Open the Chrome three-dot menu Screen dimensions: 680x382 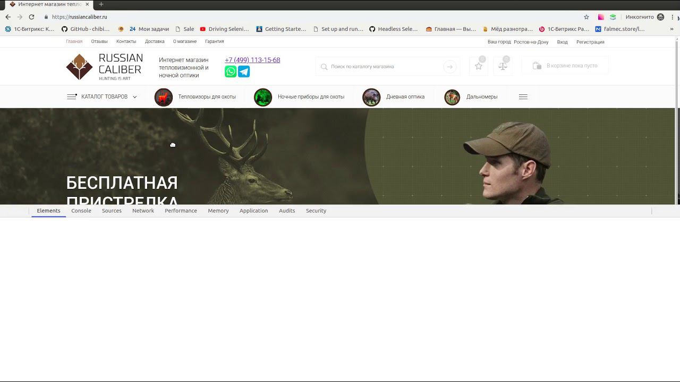click(x=673, y=17)
